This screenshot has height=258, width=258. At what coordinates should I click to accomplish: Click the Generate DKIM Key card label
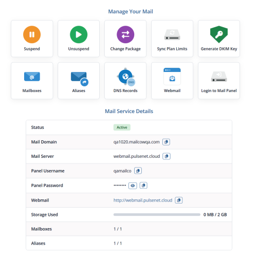219,49
